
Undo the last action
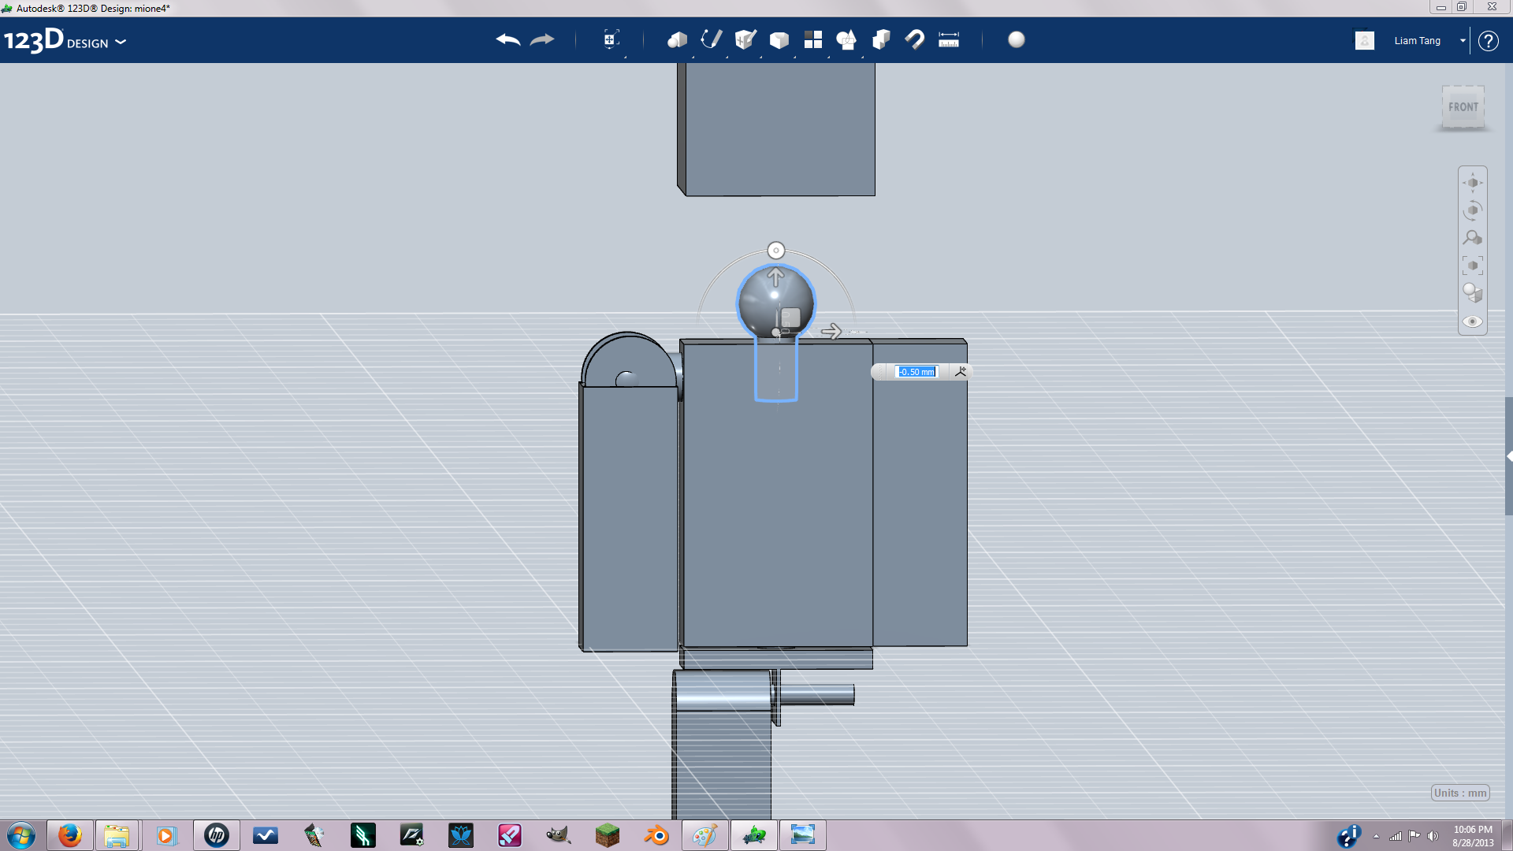tap(508, 39)
